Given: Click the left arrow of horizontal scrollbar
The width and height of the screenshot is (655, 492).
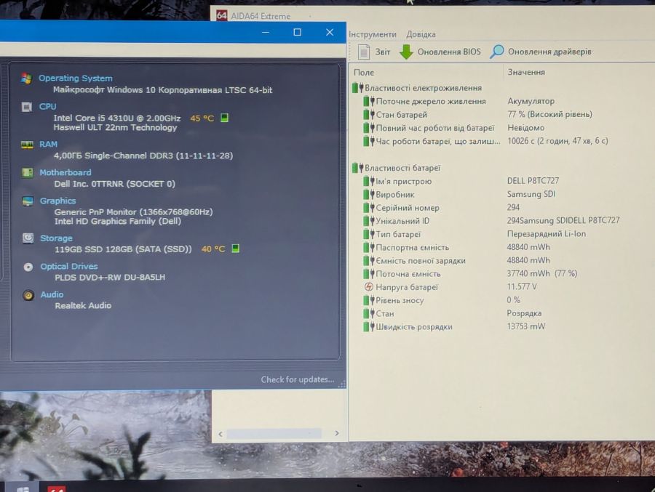Looking at the screenshot, I should point(221,434).
